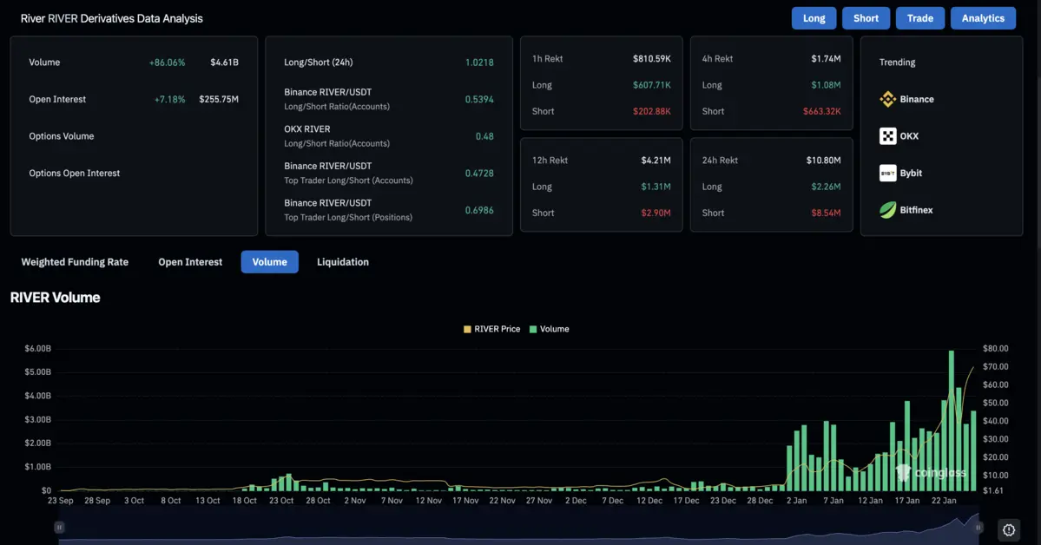Select the Liquidation tab

click(x=342, y=262)
